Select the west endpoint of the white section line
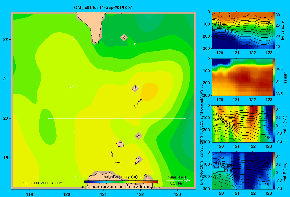The image size is (290, 197). tap(48, 118)
